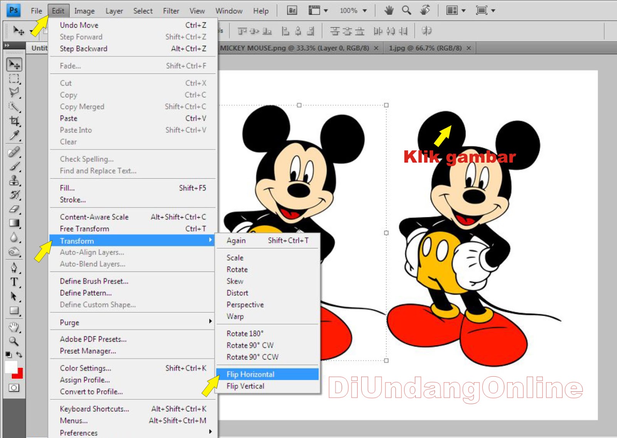Select the Blur tool

pos(14,237)
